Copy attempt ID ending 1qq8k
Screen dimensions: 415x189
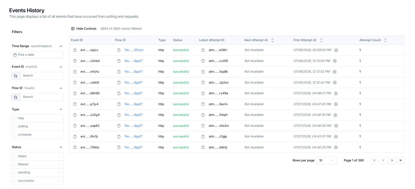point(203,72)
